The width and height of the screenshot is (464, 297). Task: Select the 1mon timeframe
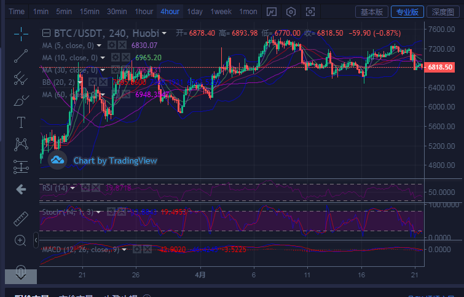point(248,12)
